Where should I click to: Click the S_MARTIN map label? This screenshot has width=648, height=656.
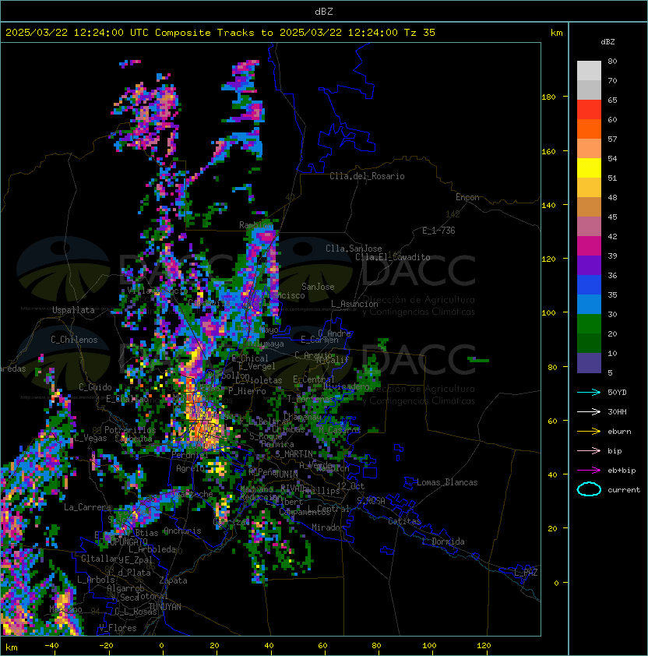pos(294,454)
